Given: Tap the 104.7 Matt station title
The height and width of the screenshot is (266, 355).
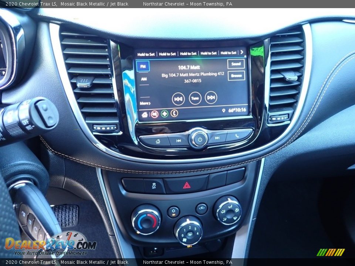Looking at the screenshot, I should [x=189, y=67].
